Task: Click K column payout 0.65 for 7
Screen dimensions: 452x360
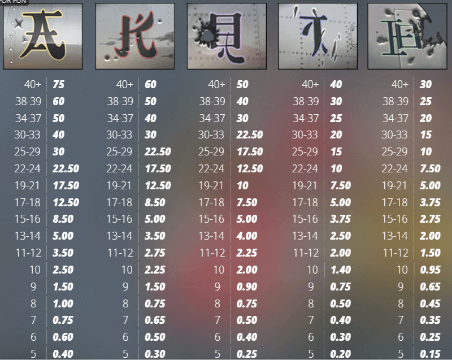Action: 155,320
